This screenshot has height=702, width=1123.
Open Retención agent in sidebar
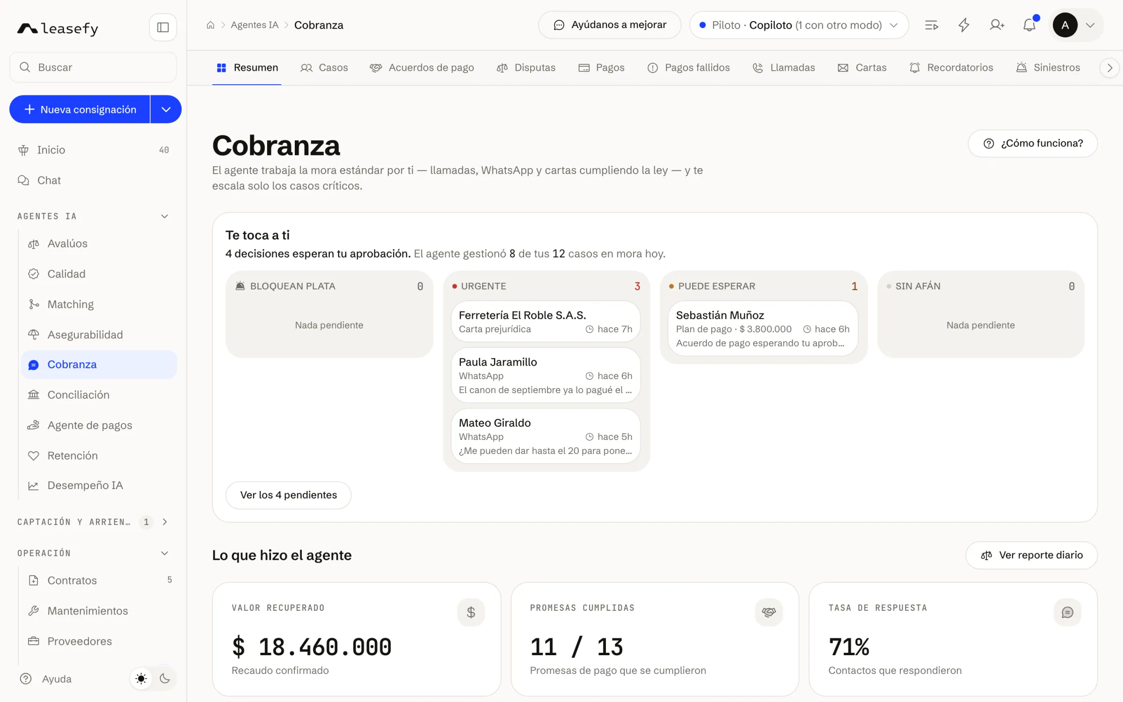[99, 455]
